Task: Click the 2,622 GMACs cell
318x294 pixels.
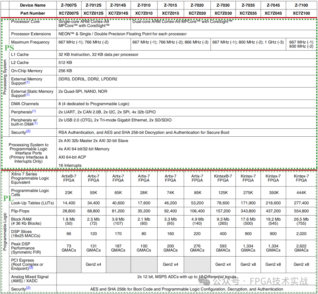Action: [301, 248]
